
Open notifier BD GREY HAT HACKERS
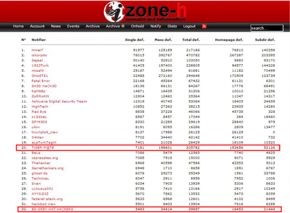(x=52, y=209)
